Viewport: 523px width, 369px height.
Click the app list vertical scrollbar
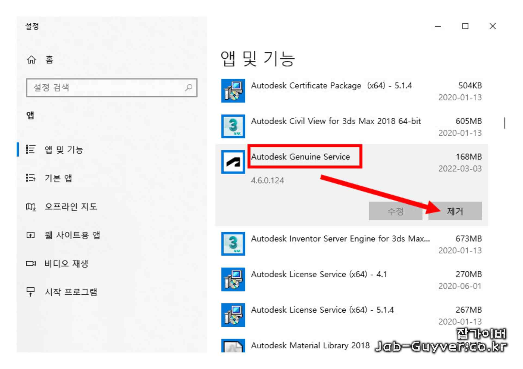504,123
